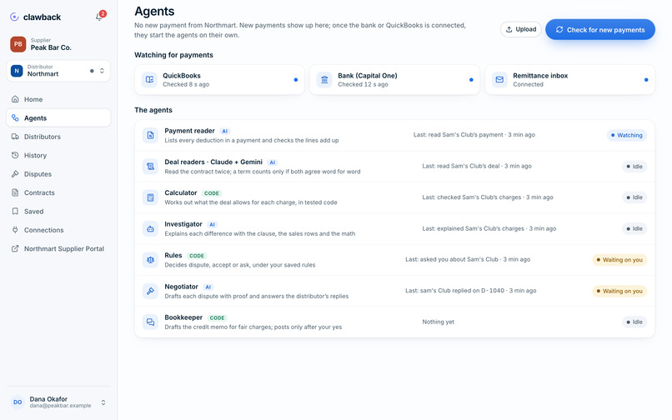Viewport: 672px width, 420px height.
Task: Click the Rules scales icon
Action: 150,260
